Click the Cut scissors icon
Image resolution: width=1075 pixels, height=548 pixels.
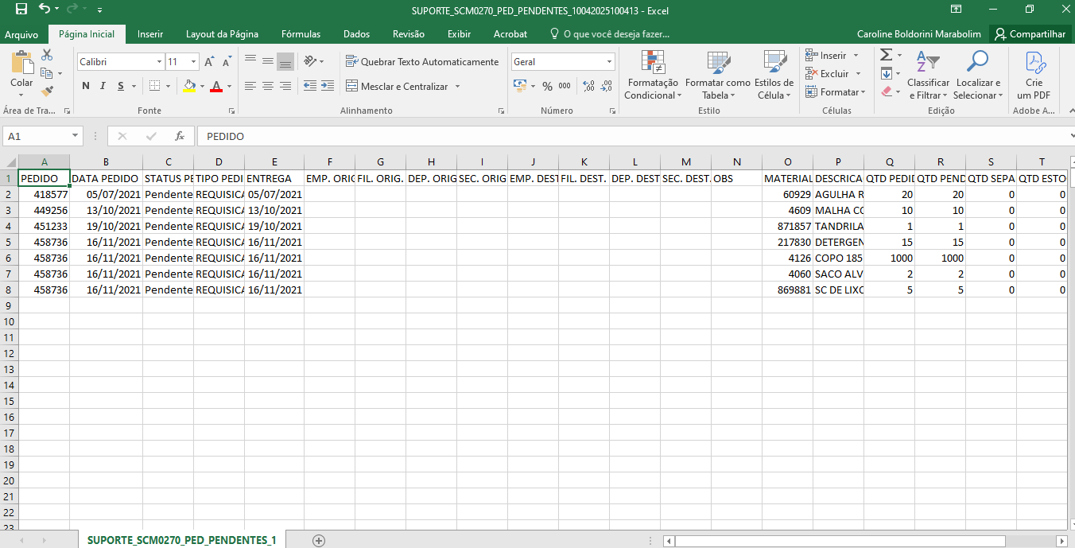[x=47, y=55]
